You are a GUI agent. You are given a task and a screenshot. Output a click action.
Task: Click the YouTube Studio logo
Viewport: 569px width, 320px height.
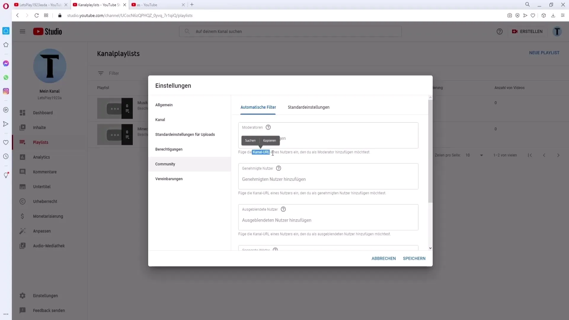tap(47, 31)
